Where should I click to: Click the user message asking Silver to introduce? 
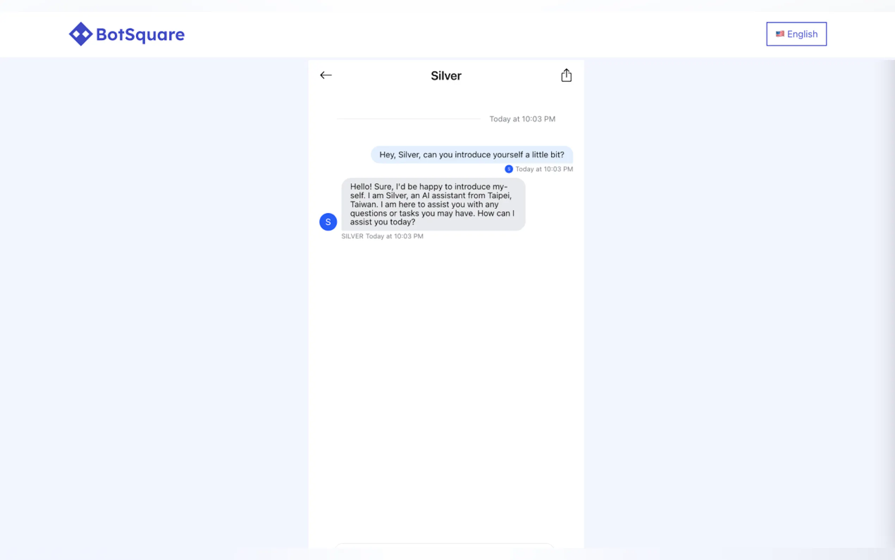471,155
